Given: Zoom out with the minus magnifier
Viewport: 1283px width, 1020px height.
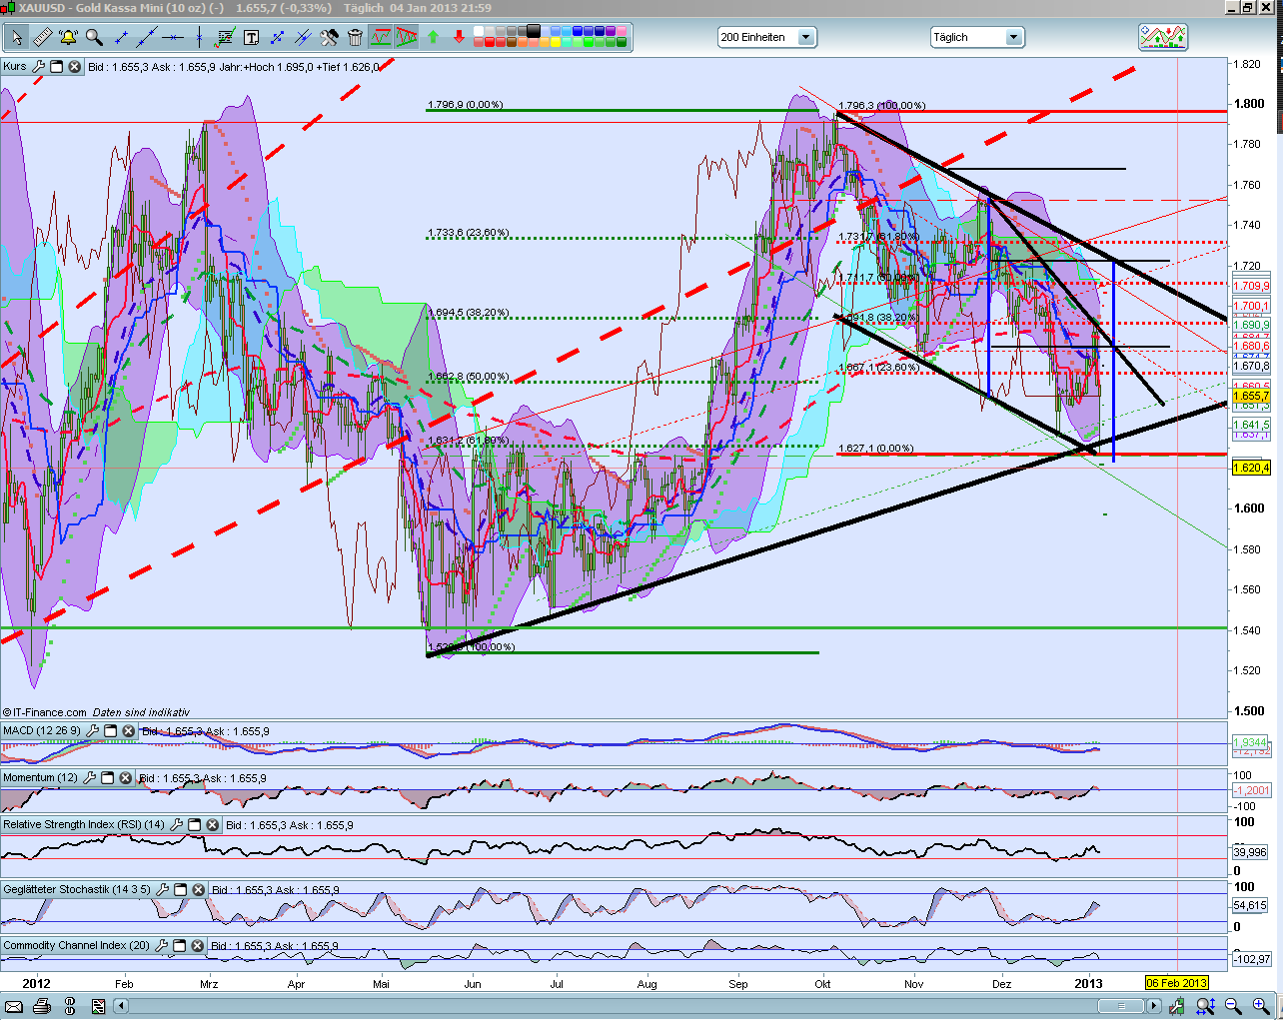Looking at the screenshot, I should (1234, 1006).
